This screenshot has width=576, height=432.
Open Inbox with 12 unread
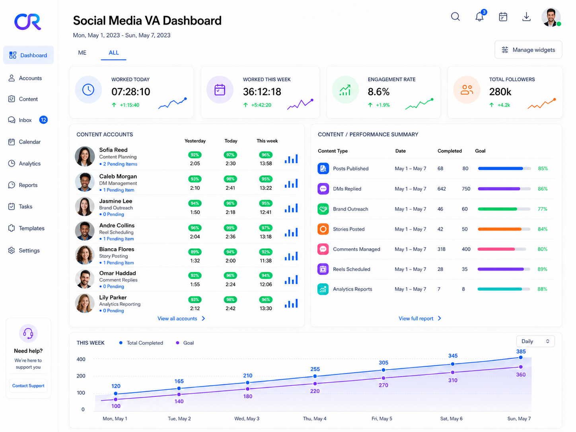[x=27, y=120]
